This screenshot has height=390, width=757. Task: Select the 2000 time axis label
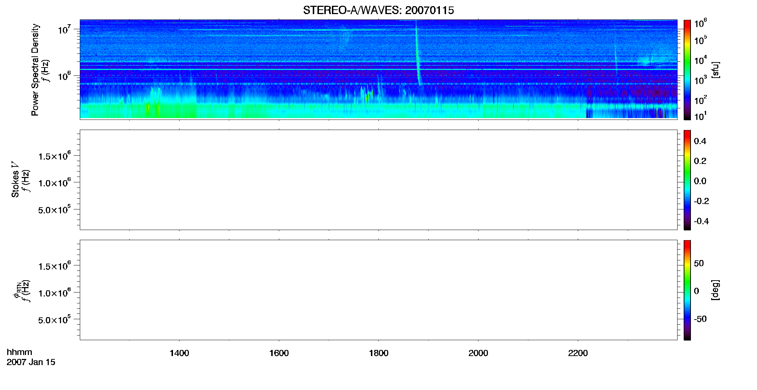(478, 353)
